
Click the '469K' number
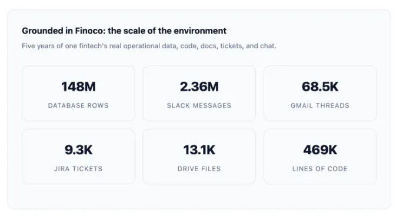[x=320, y=150]
